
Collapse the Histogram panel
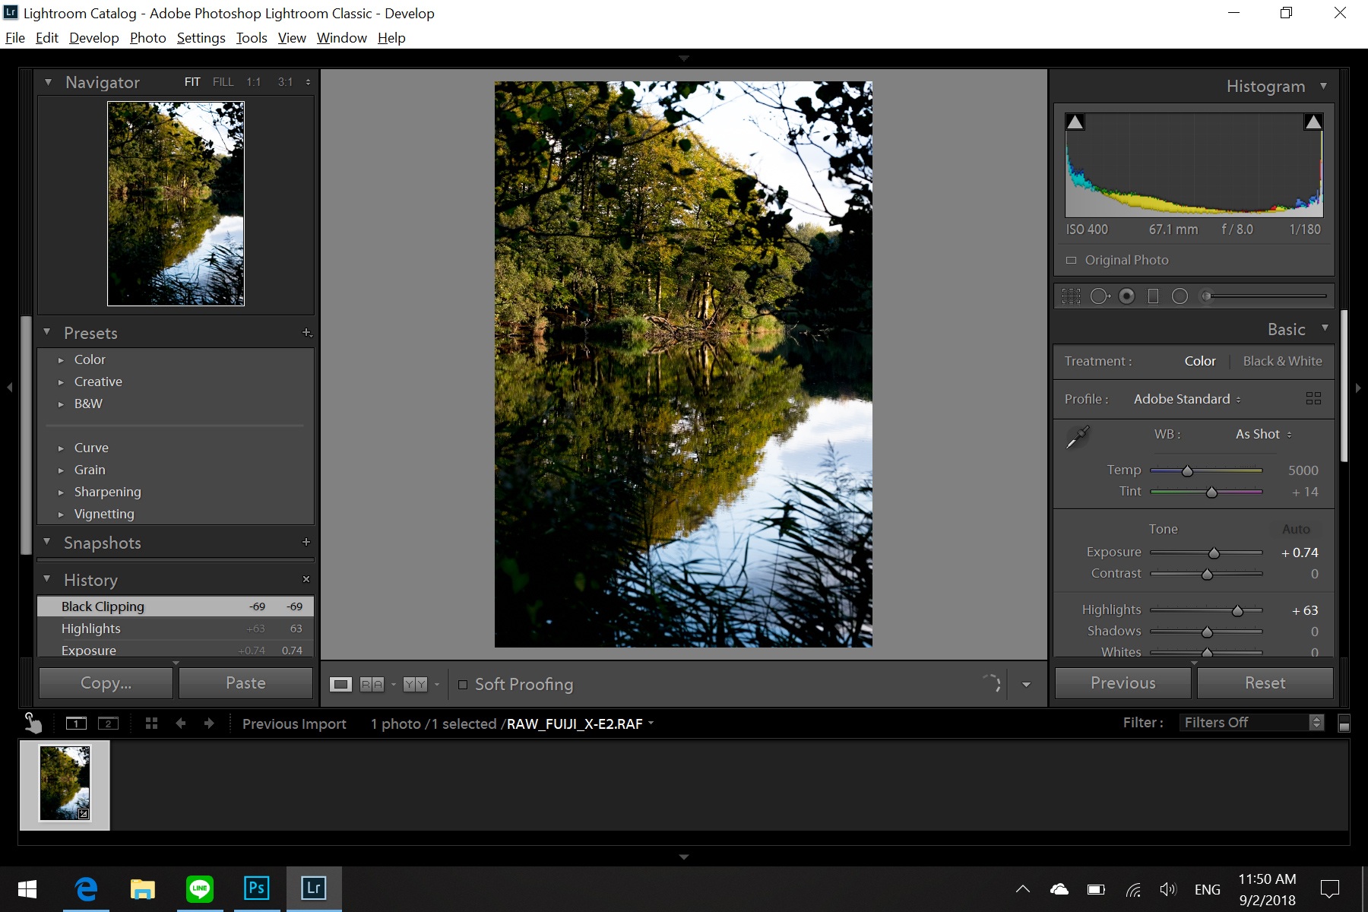pos(1324,86)
